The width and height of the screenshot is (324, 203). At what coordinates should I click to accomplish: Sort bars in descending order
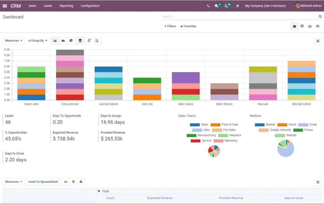[x=89, y=41]
